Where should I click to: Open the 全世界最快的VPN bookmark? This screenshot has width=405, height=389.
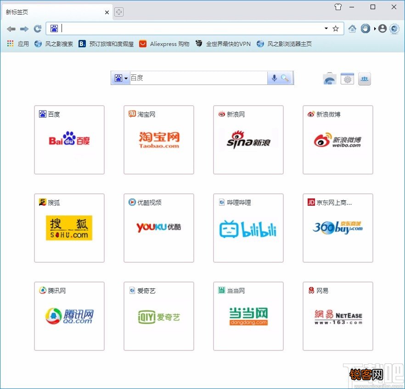tap(223, 44)
